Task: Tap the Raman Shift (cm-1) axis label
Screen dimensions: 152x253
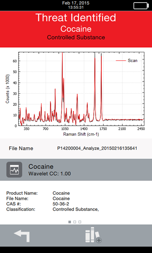Action: [x=81, y=134]
